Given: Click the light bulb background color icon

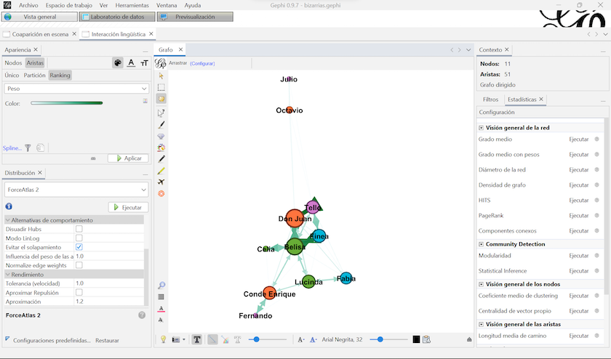Looking at the screenshot, I should pos(164,339).
